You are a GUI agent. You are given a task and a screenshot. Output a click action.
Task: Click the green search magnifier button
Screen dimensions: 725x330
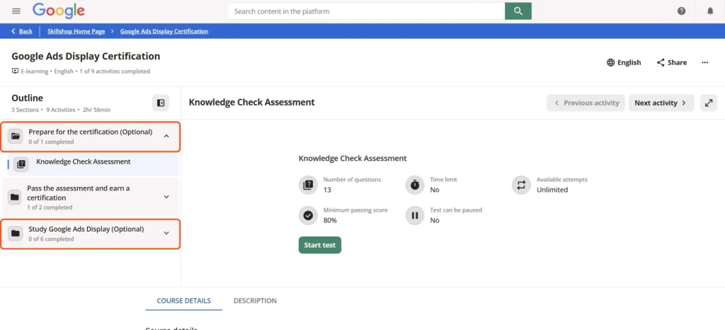click(x=518, y=11)
